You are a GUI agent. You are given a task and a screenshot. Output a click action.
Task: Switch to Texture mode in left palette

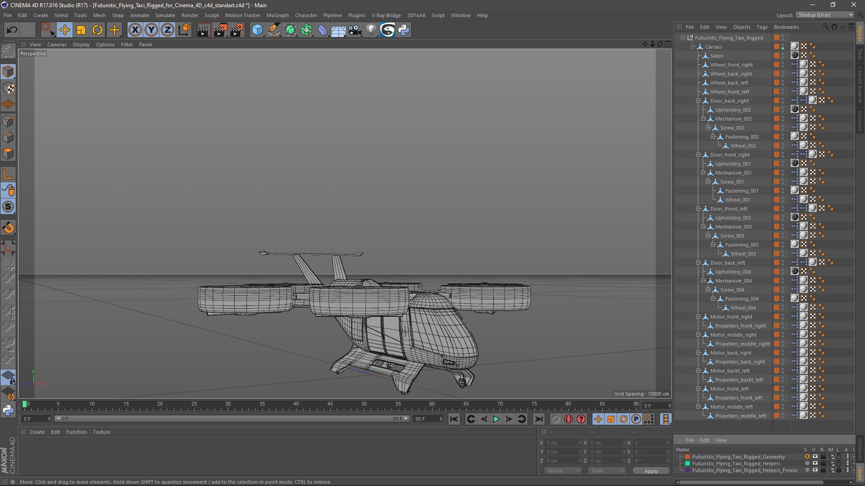pyautogui.click(x=8, y=88)
